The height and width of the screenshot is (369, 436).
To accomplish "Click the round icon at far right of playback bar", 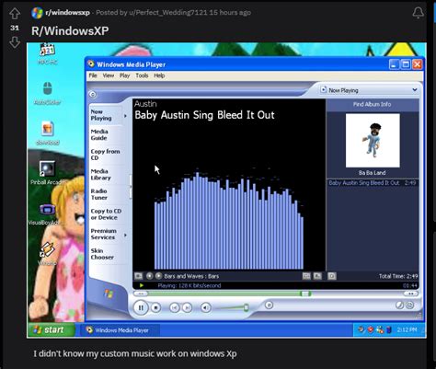I will [409, 305].
